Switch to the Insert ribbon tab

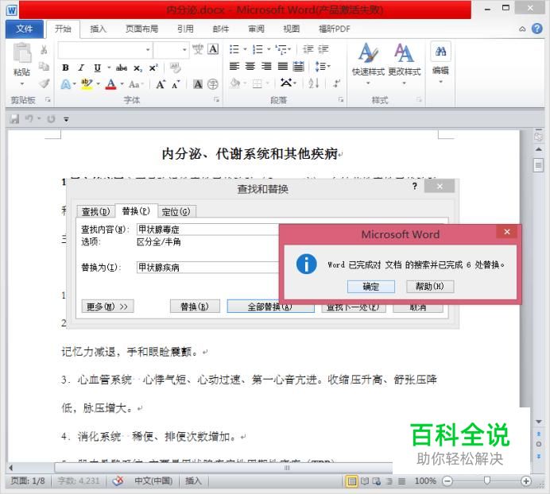pyautogui.click(x=98, y=29)
